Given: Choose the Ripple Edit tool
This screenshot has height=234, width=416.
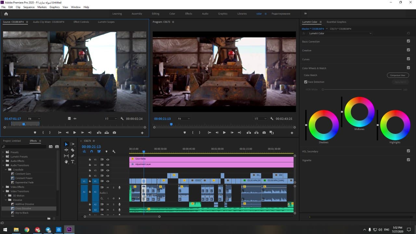Looking at the screenshot, I should (66, 150).
